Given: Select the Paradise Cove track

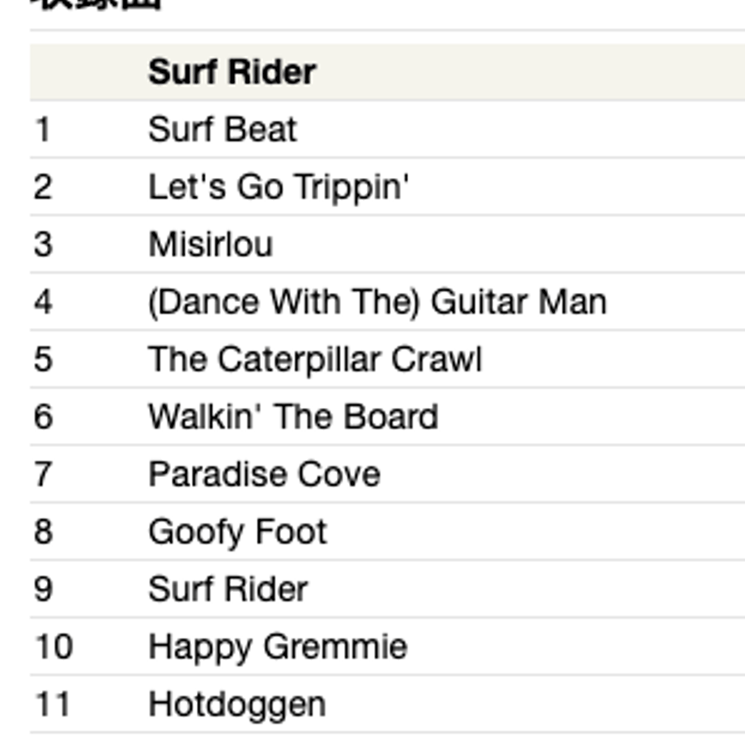Looking at the screenshot, I should 264,475.
